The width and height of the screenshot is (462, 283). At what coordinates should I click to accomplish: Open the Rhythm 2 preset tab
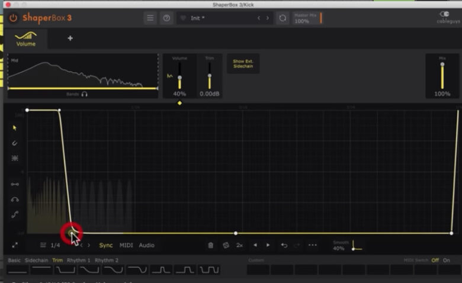point(107,261)
